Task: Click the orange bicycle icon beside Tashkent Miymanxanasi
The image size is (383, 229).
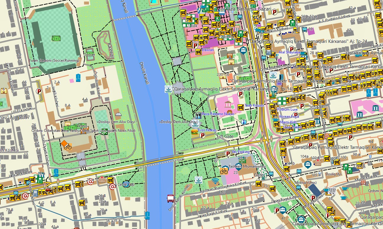Action: (224, 170)
